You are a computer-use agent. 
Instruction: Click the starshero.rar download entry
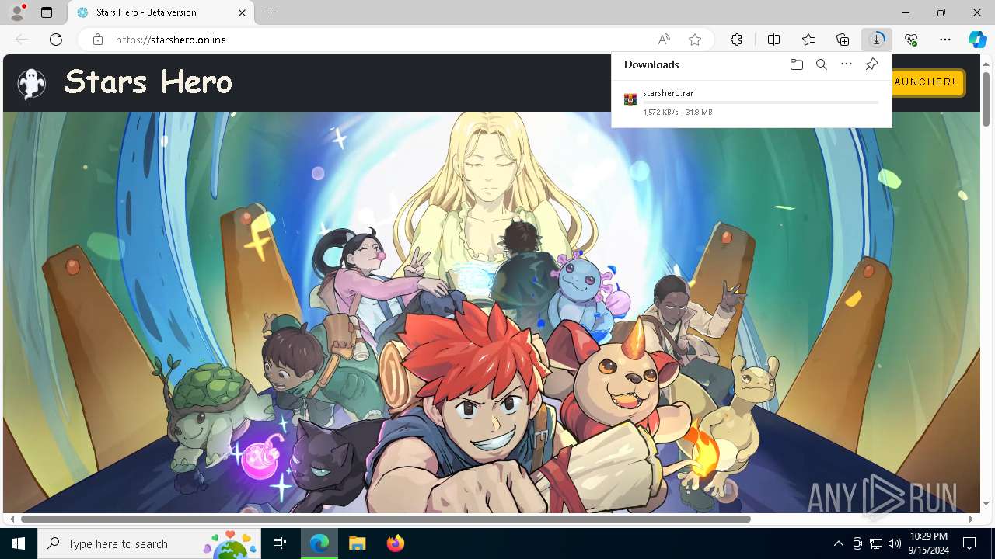(752, 102)
